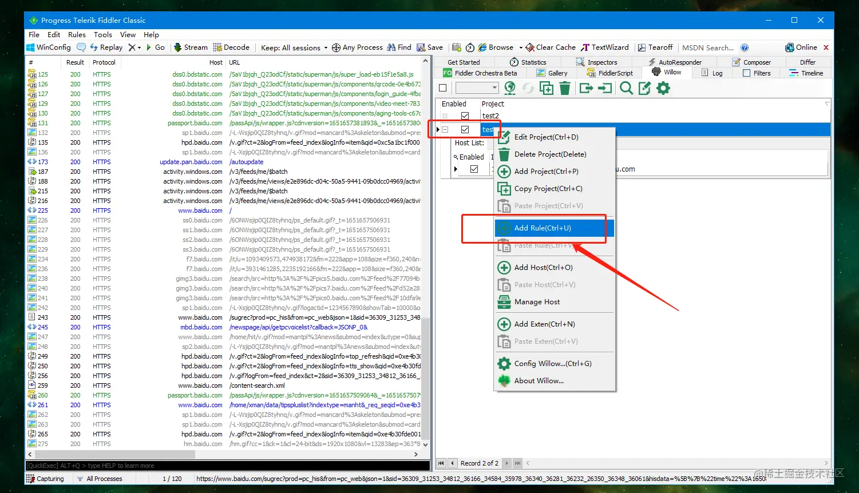Click Willow export arrow icon
The image size is (859, 493).
586,88
